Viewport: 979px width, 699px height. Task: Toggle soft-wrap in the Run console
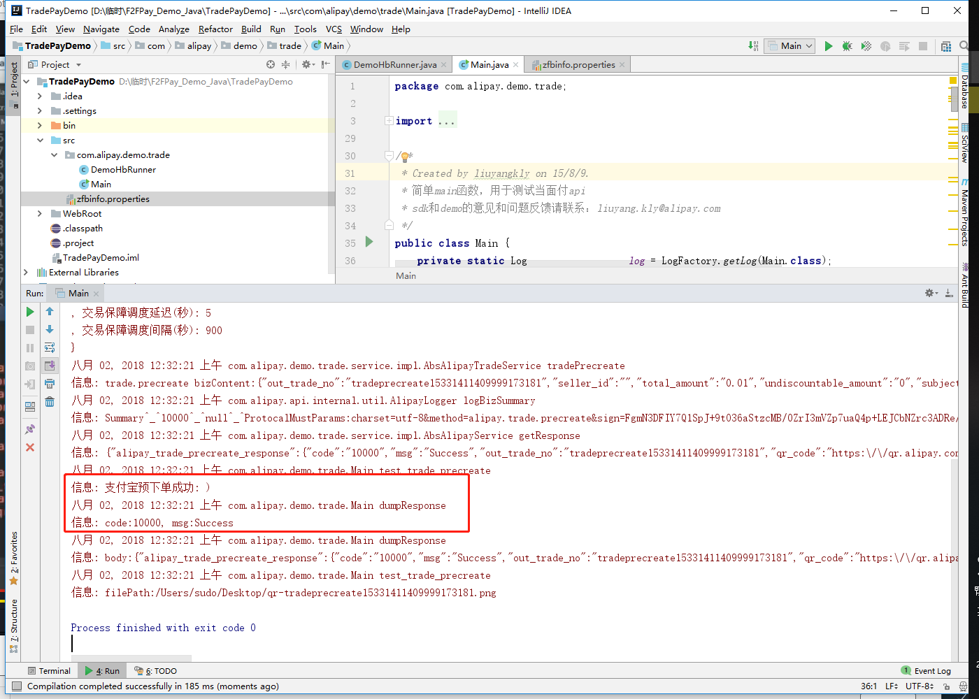click(50, 347)
